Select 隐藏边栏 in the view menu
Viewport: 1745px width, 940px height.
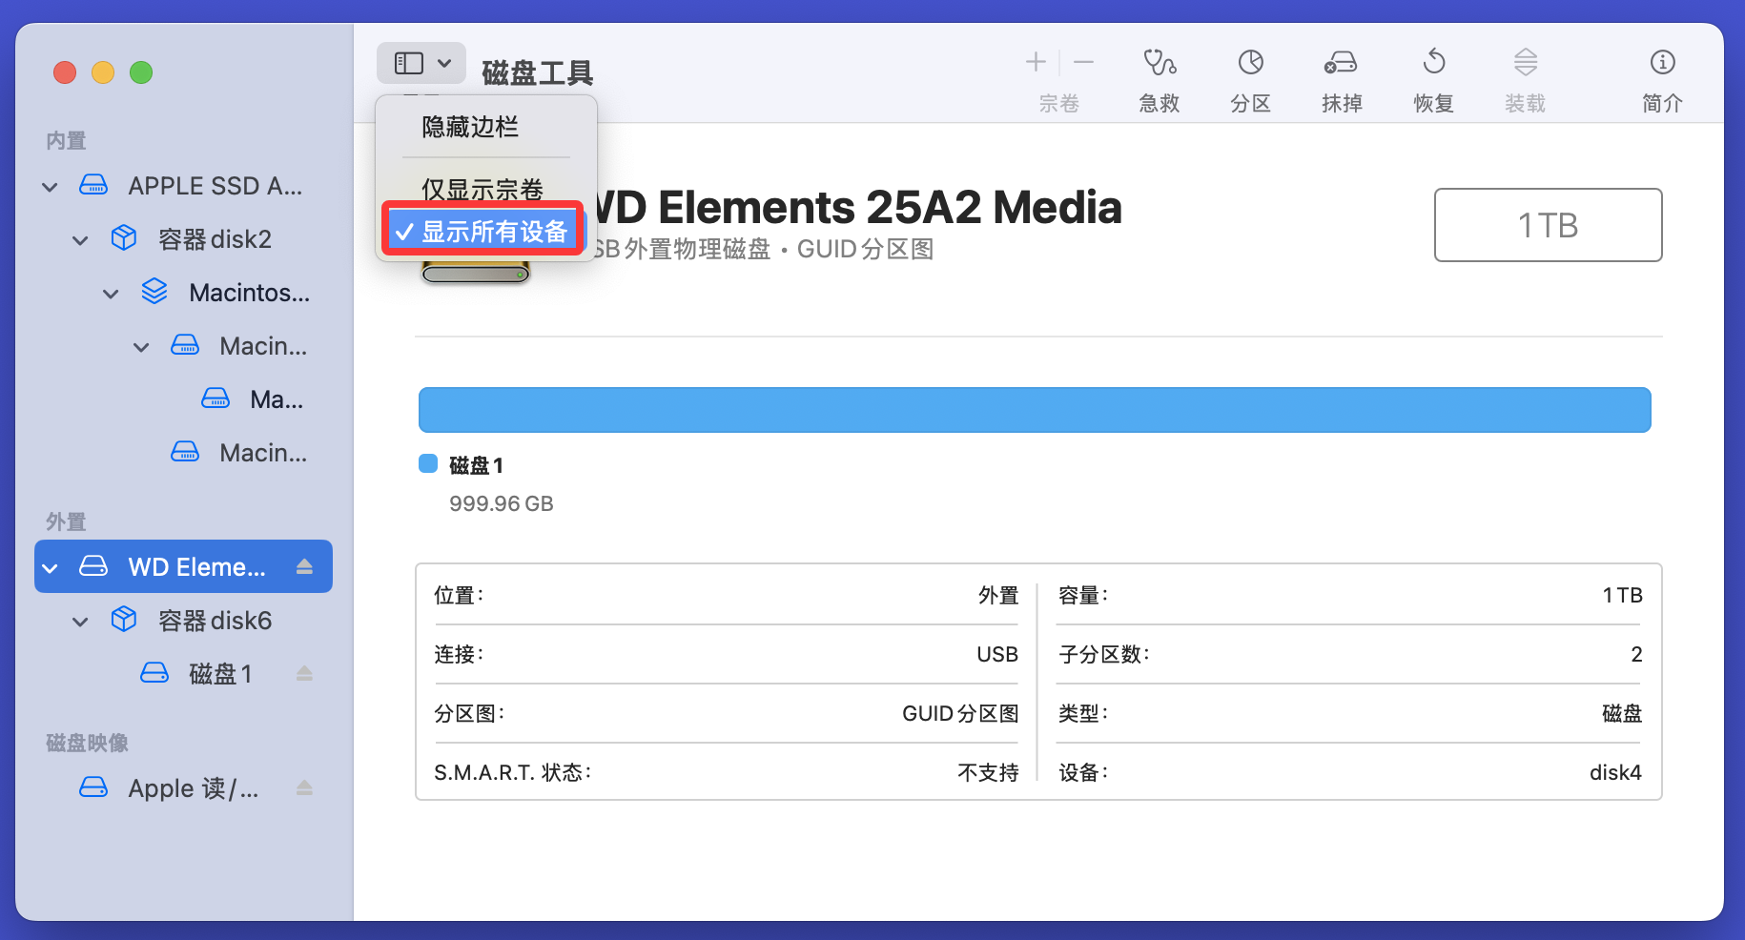tap(467, 127)
